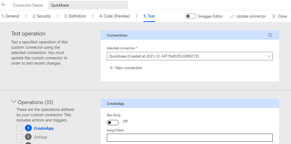Select the step 2 GetApp badge

[28, 137]
